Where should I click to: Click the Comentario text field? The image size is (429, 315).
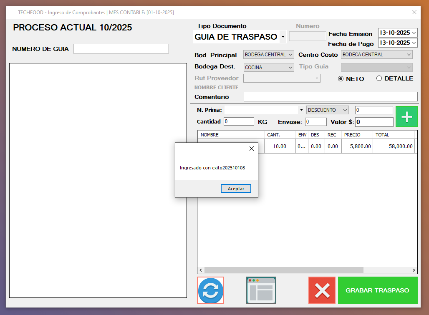tap(330, 97)
